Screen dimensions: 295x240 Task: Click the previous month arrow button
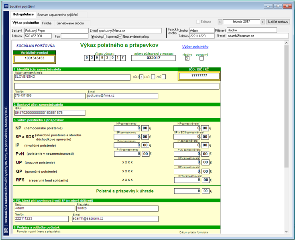pyautogui.click(x=220, y=22)
